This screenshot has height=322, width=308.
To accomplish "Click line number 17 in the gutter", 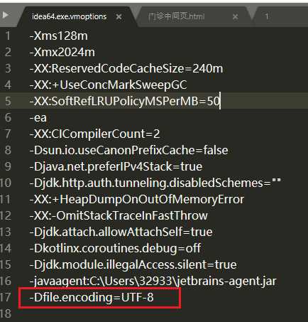I will (6, 297).
